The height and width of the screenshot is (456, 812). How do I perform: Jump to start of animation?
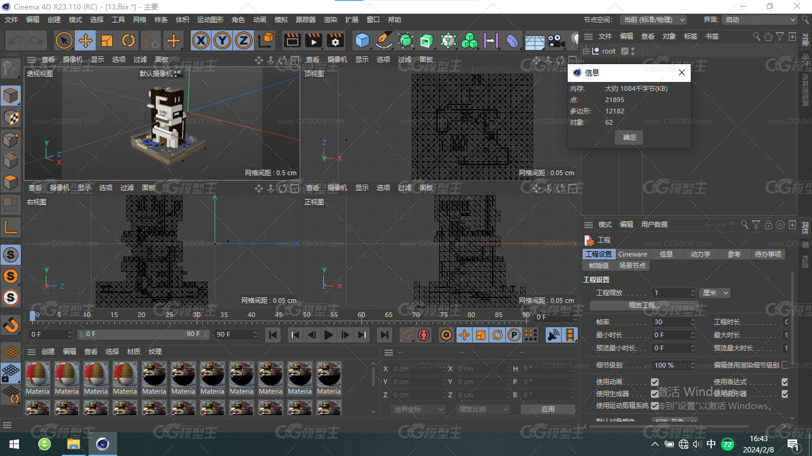coord(273,335)
